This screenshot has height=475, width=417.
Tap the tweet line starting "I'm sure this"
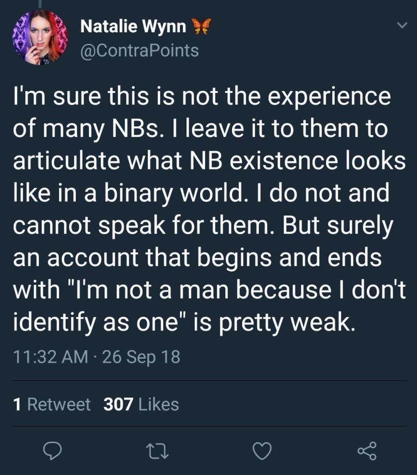pyautogui.click(x=202, y=97)
